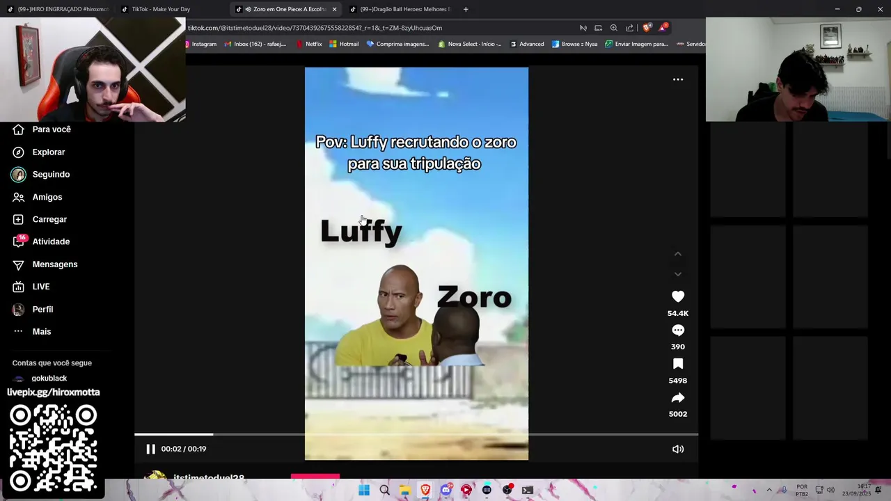Open Brave browser from the taskbar
The height and width of the screenshot is (501, 891).
(425, 490)
